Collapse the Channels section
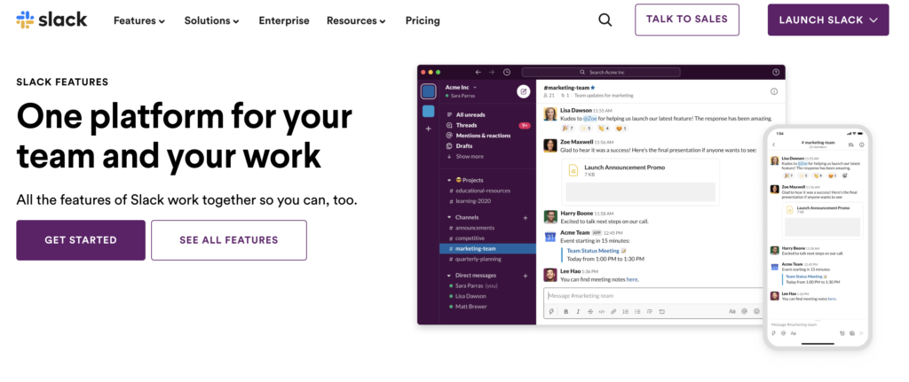This screenshot has width=909, height=382. point(449,218)
